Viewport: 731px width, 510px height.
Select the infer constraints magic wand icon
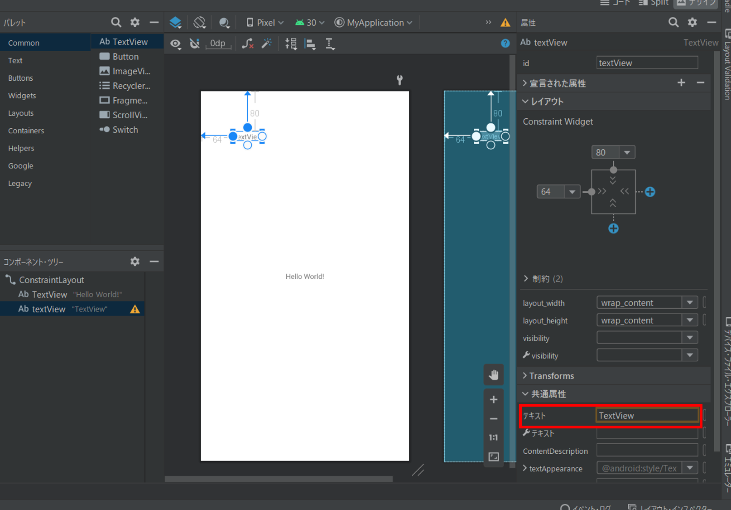[x=267, y=43]
